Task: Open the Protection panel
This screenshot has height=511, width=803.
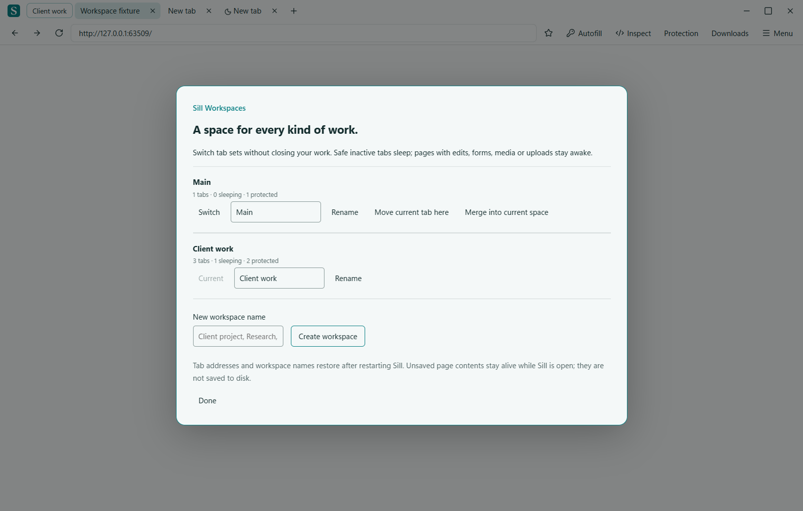Action: pyautogui.click(x=681, y=33)
